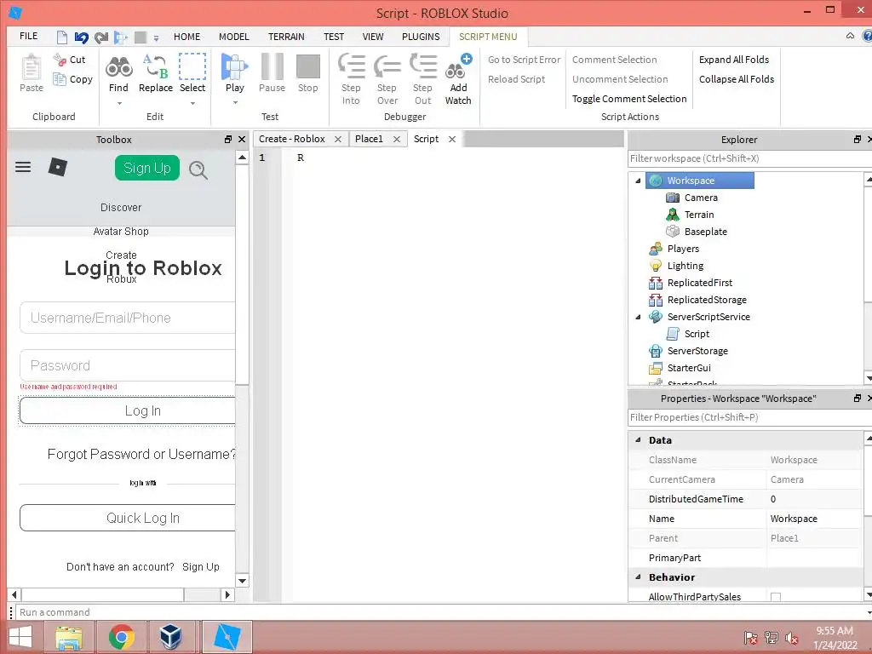Open File Explorer from the taskbar

[69, 637]
